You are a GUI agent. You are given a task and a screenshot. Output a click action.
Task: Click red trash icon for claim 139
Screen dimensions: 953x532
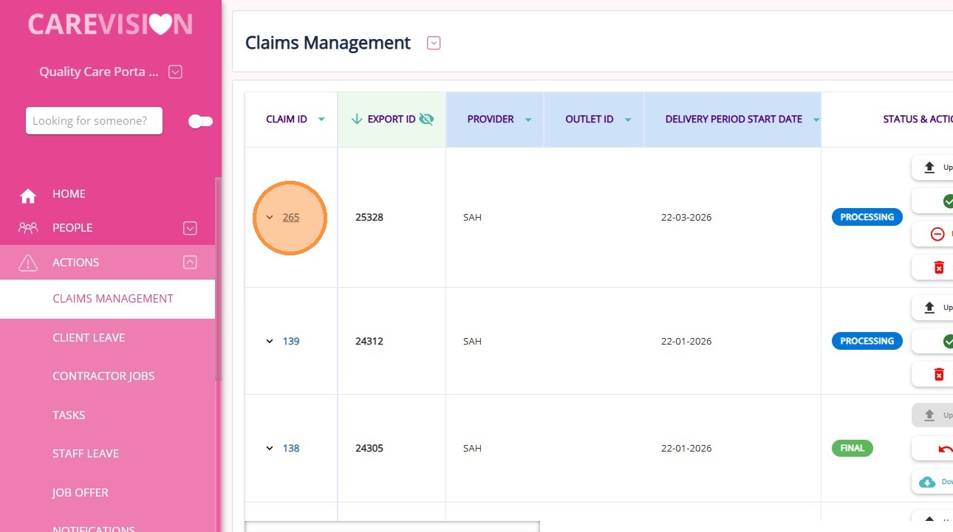[939, 375]
